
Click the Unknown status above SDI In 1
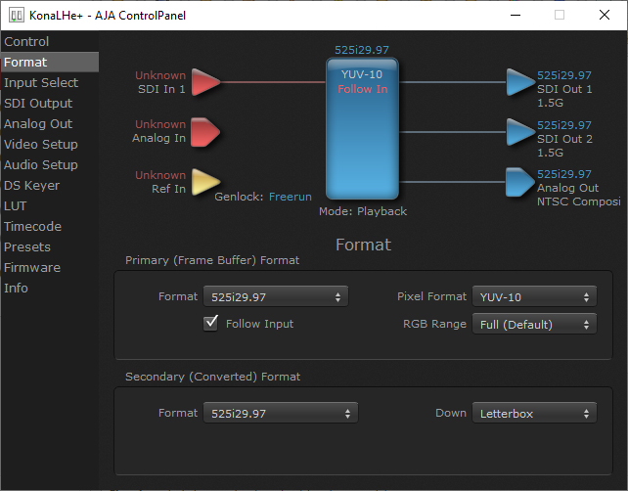coord(160,75)
